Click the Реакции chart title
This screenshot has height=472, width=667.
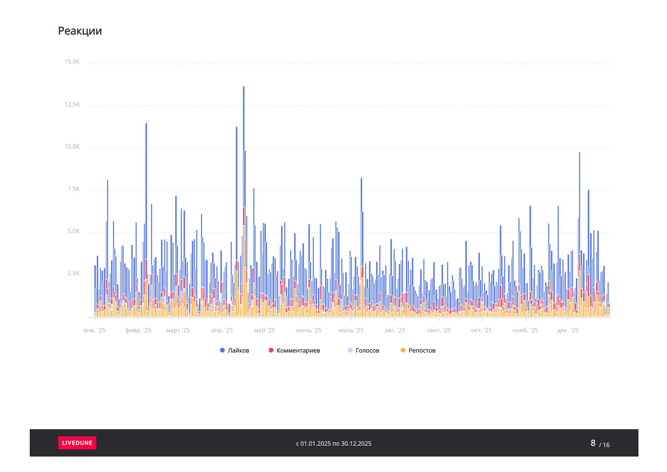point(80,31)
